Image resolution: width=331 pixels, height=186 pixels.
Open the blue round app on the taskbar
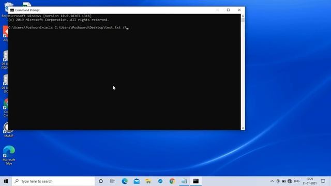[x=160, y=181]
